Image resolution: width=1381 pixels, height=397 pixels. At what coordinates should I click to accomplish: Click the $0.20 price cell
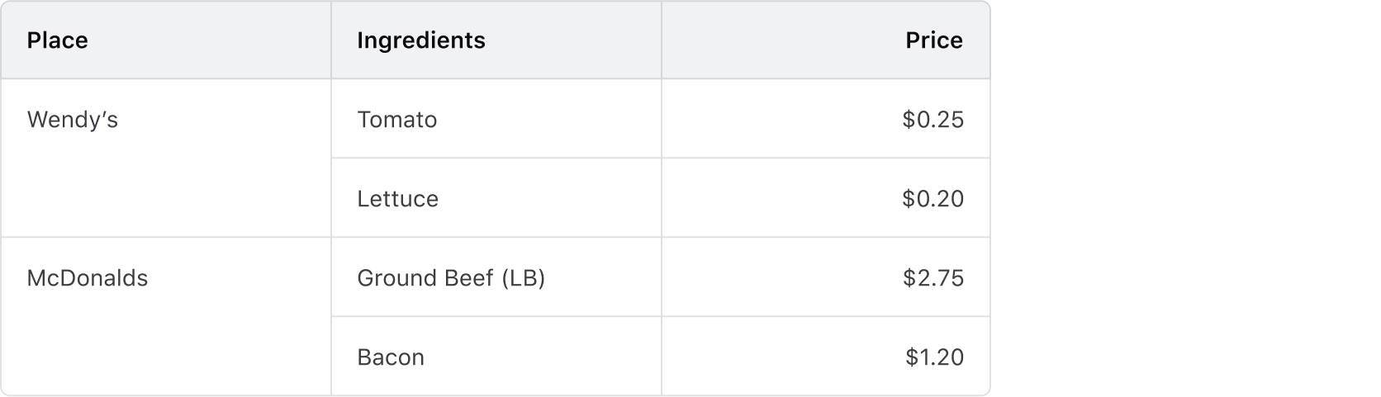[x=933, y=199]
